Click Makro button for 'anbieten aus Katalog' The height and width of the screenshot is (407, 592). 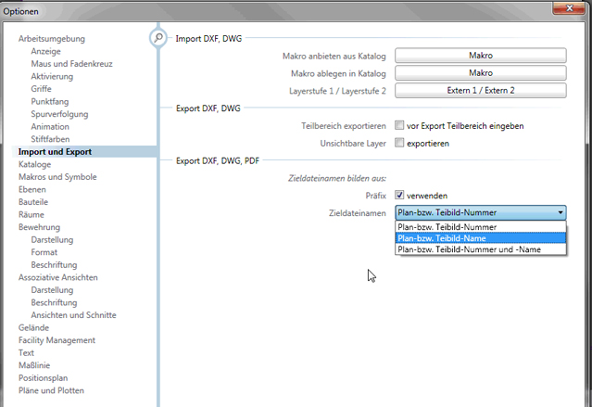480,56
